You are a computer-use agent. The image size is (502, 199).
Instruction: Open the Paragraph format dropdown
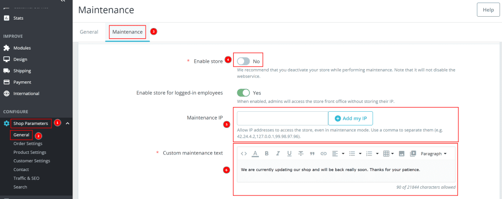(x=434, y=153)
